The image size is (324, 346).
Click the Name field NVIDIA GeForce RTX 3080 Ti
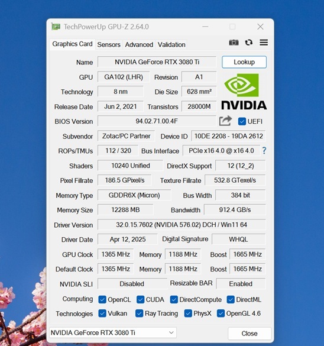tap(157, 62)
